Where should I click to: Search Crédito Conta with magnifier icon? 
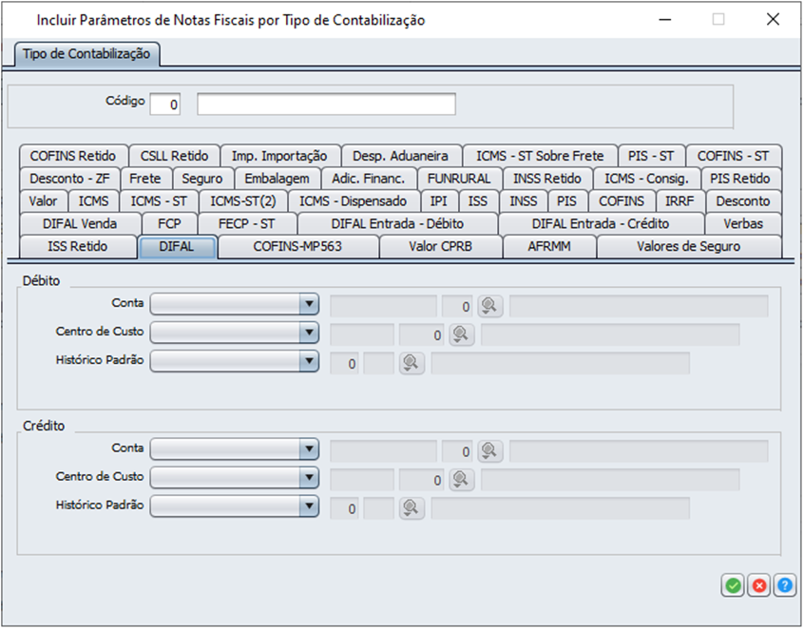click(x=490, y=450)
